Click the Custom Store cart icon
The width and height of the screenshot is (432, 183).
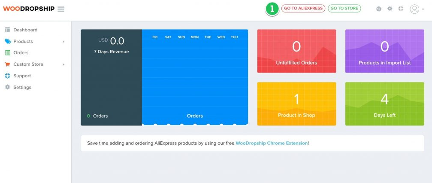coord(7,64)
